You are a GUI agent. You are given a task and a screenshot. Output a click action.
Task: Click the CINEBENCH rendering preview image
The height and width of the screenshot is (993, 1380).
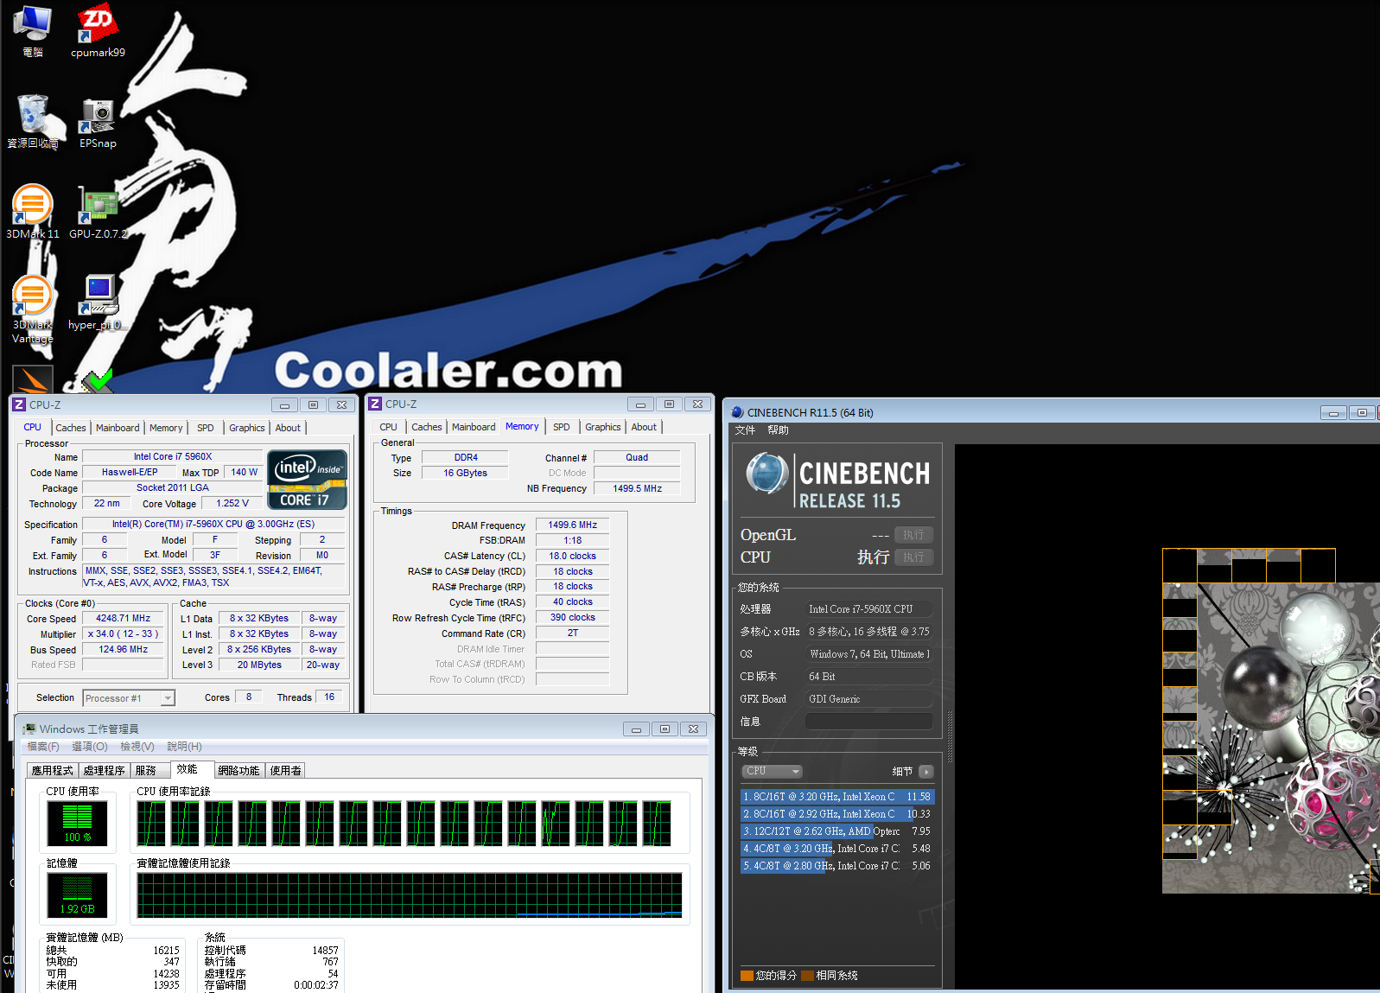click(x=1270, y=721)
